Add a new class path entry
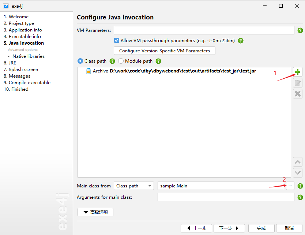305x235 pixels. 297,72
